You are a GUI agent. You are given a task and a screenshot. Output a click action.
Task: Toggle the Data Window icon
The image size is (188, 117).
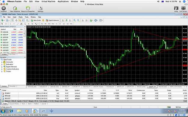(16, 20)
